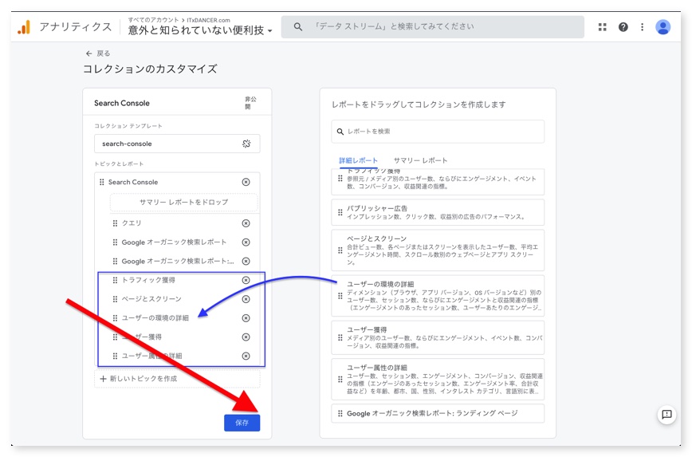
Task: Select the 詳細レポート tab
Action: click(x=358, y=160)
